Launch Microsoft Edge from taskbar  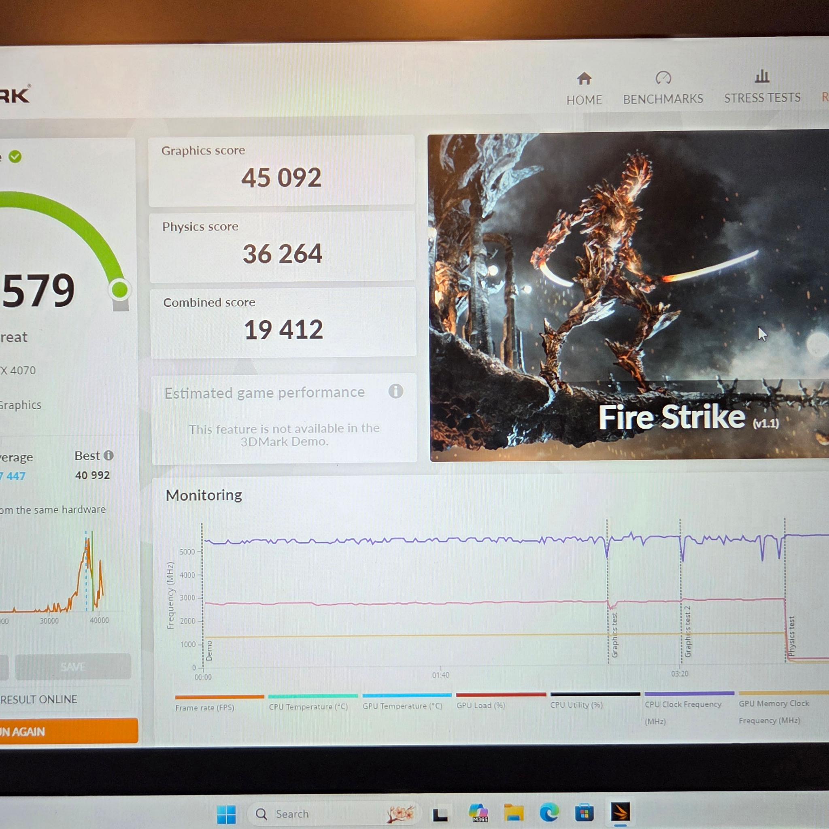pyautogui.click(x=549, y=812)
